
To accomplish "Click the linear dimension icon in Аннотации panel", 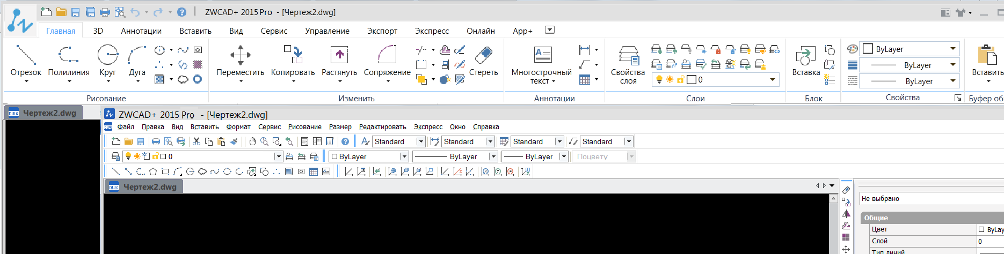I will (585, 50).
